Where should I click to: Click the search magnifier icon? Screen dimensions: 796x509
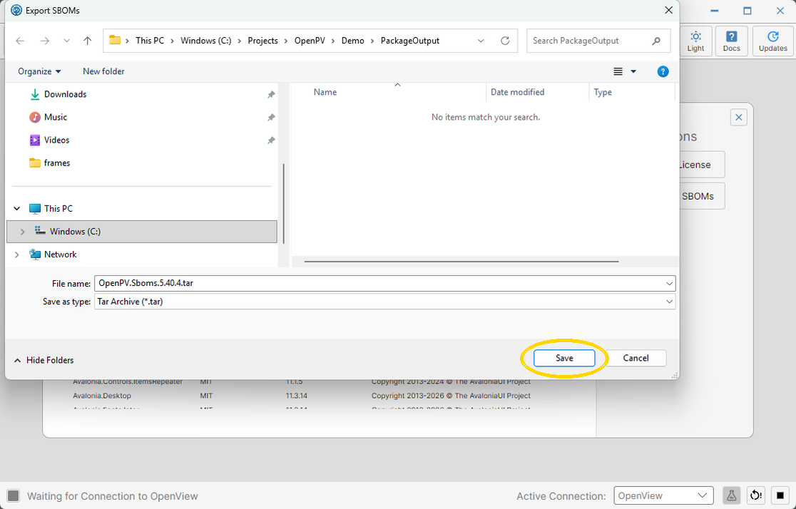[656, 41]
